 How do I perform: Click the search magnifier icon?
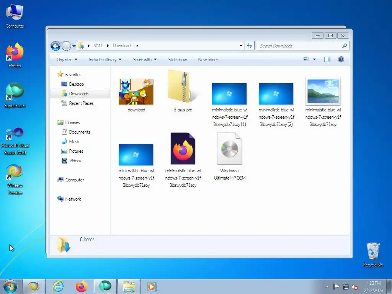click(345, 46)
